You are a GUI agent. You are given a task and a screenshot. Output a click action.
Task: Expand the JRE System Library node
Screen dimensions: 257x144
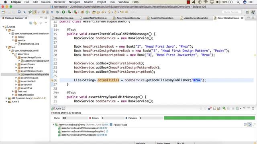[x=6, y=98]
